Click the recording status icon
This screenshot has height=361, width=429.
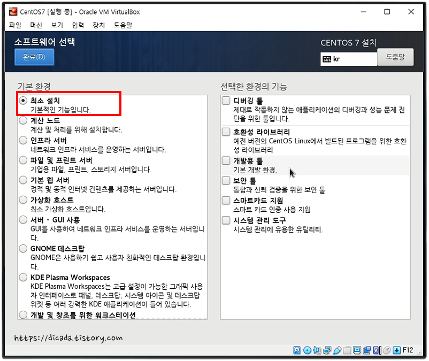[x=367, y=350]
